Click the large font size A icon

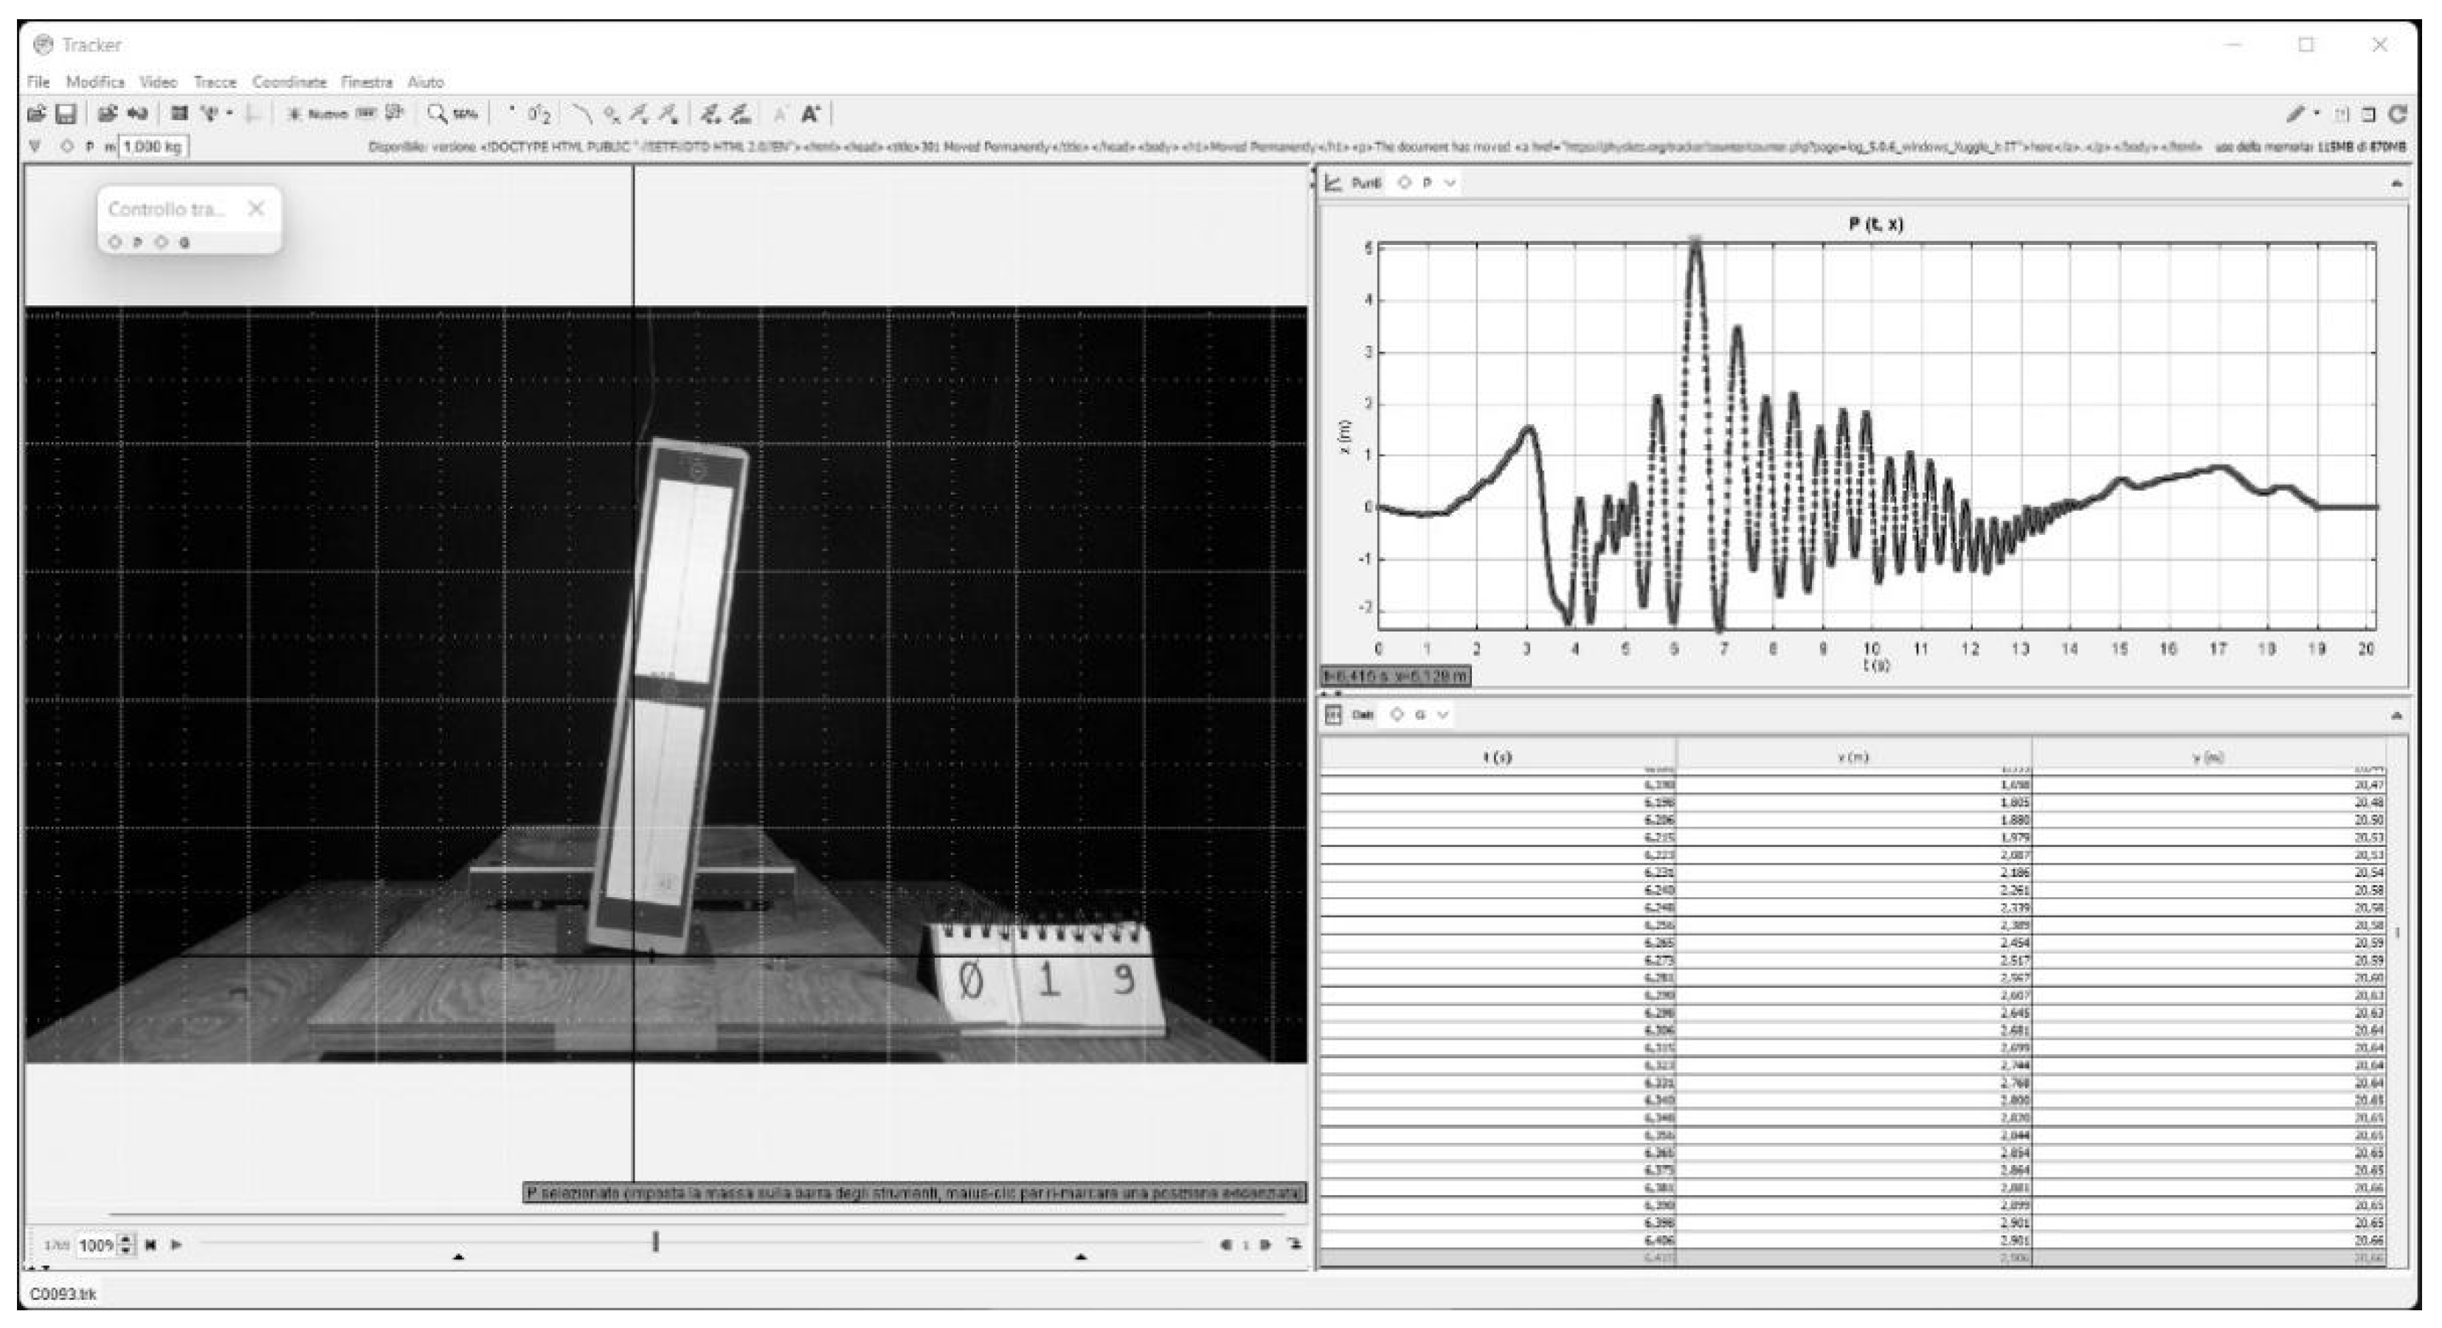tap(809, 114)
